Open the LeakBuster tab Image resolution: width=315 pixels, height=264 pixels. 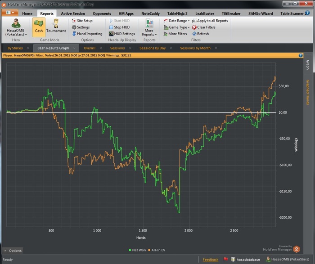pos(205,13)
